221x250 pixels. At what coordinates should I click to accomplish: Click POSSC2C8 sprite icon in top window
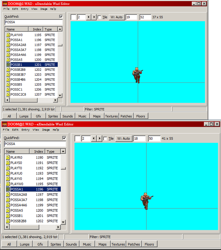point(8,94)
